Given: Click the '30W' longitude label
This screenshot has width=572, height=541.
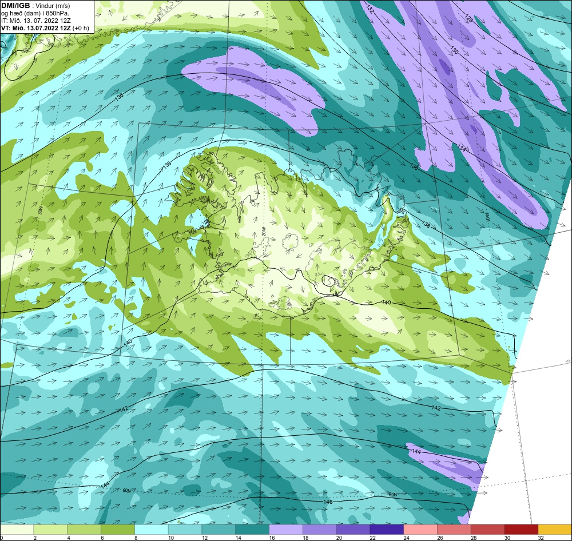Looking at the screenshot, I should coord(39,210).
